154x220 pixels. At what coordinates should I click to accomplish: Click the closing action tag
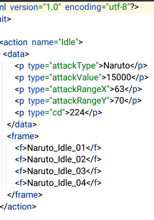pos(18,207)
